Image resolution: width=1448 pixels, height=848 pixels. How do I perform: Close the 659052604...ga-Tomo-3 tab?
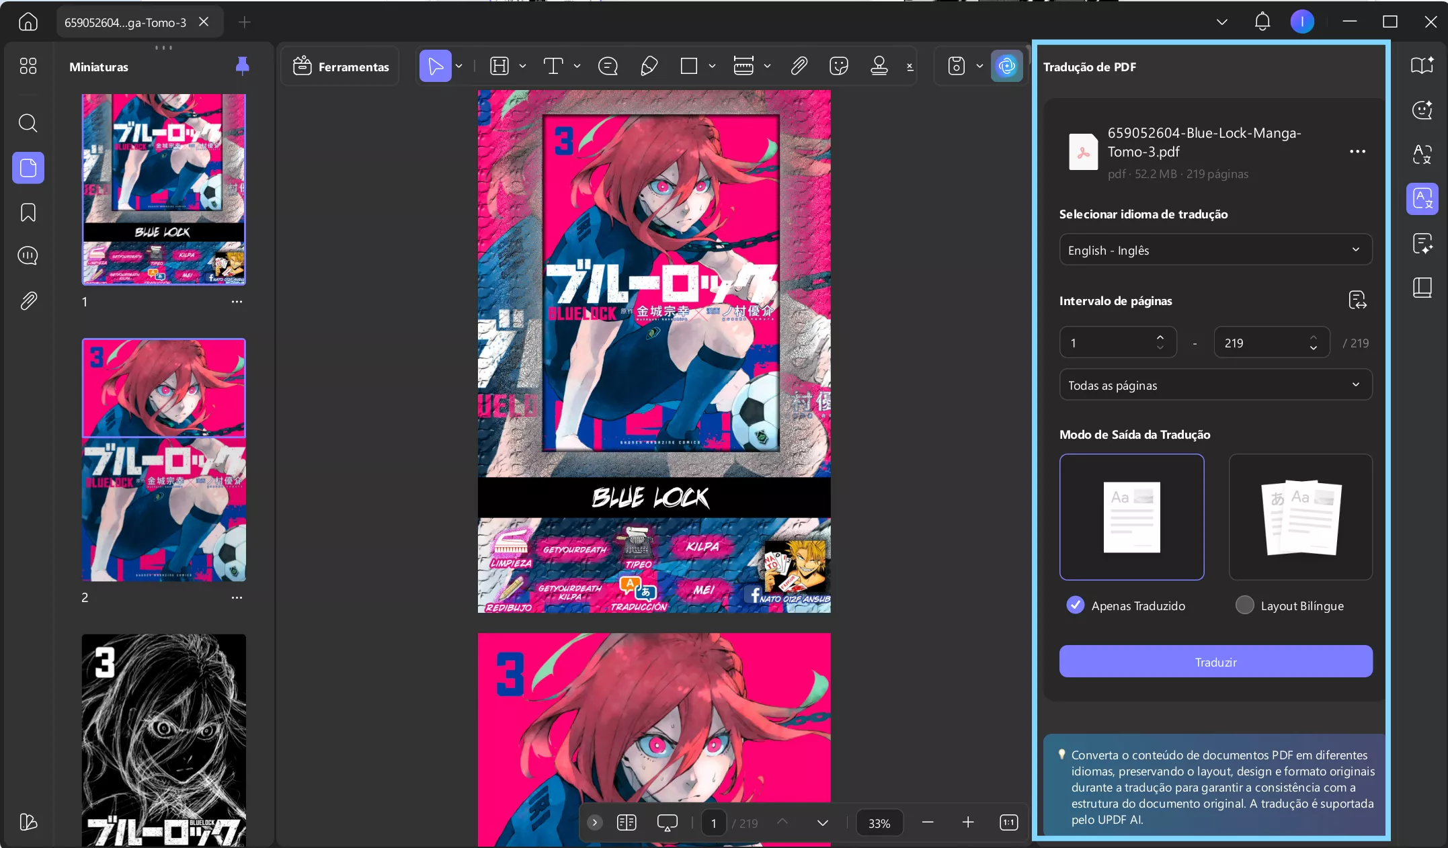pos(204,22)
